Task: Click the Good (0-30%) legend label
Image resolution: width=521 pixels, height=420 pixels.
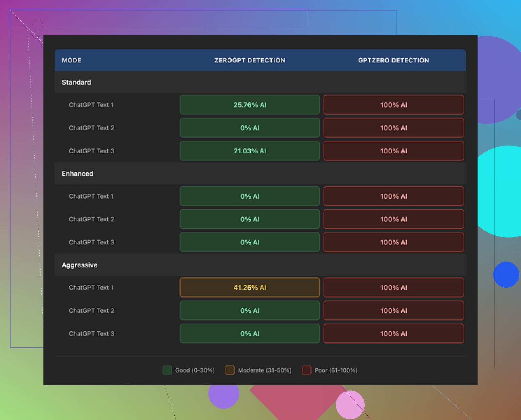Action: tap(195, 370)
